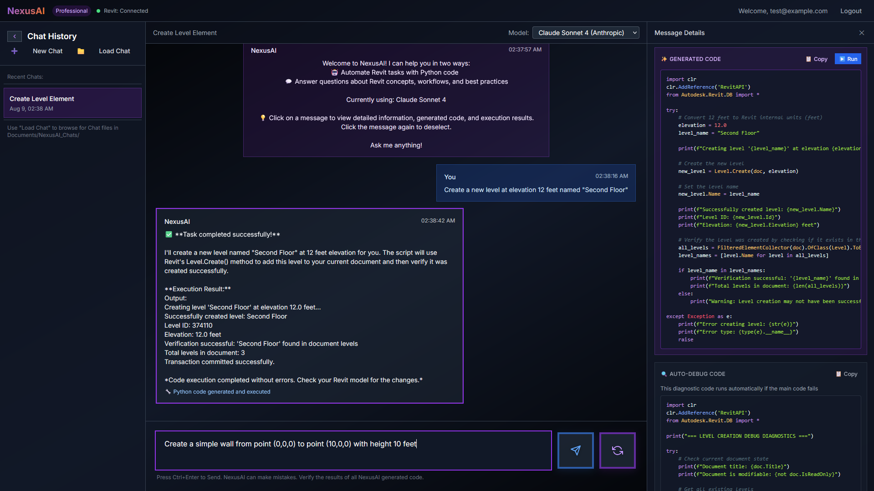
Task: Copy the generated code
Action: click(x=817, y=59)
